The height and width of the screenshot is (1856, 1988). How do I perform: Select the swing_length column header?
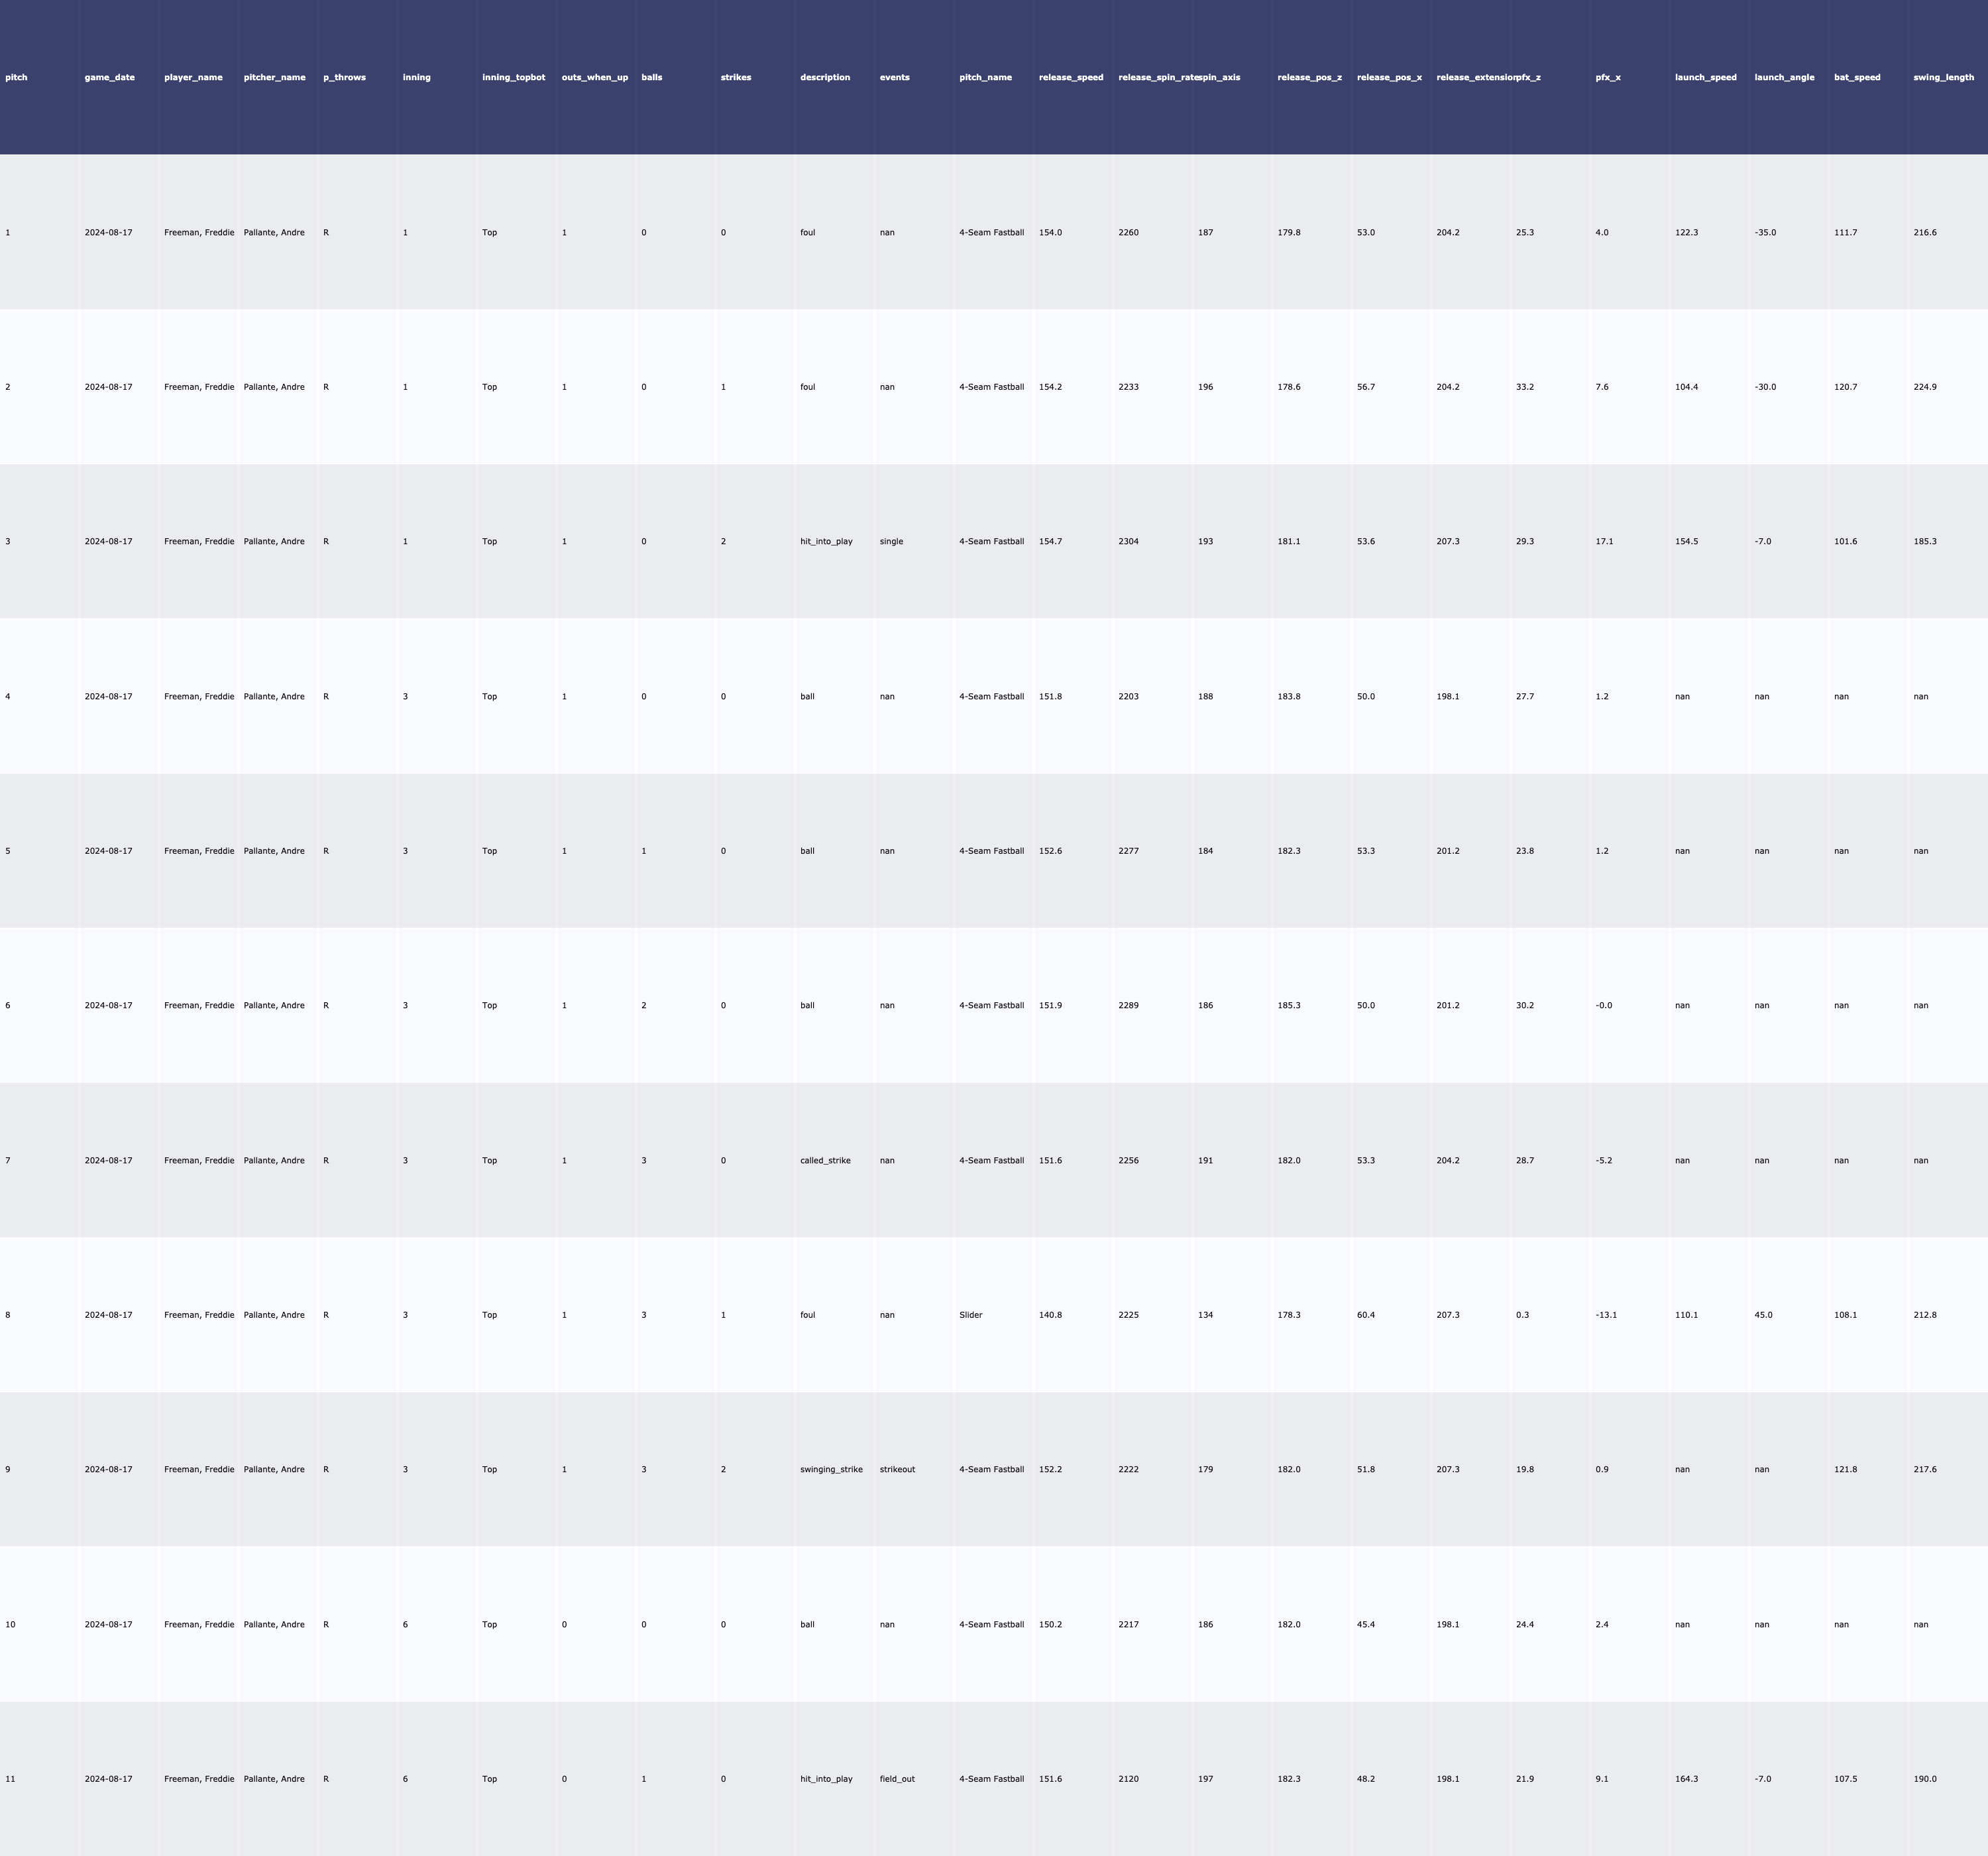1943,77
